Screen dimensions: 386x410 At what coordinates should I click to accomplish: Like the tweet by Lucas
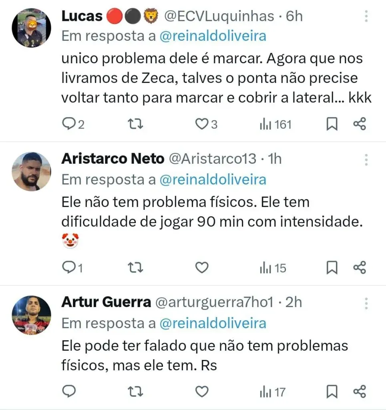pos(201,125)
